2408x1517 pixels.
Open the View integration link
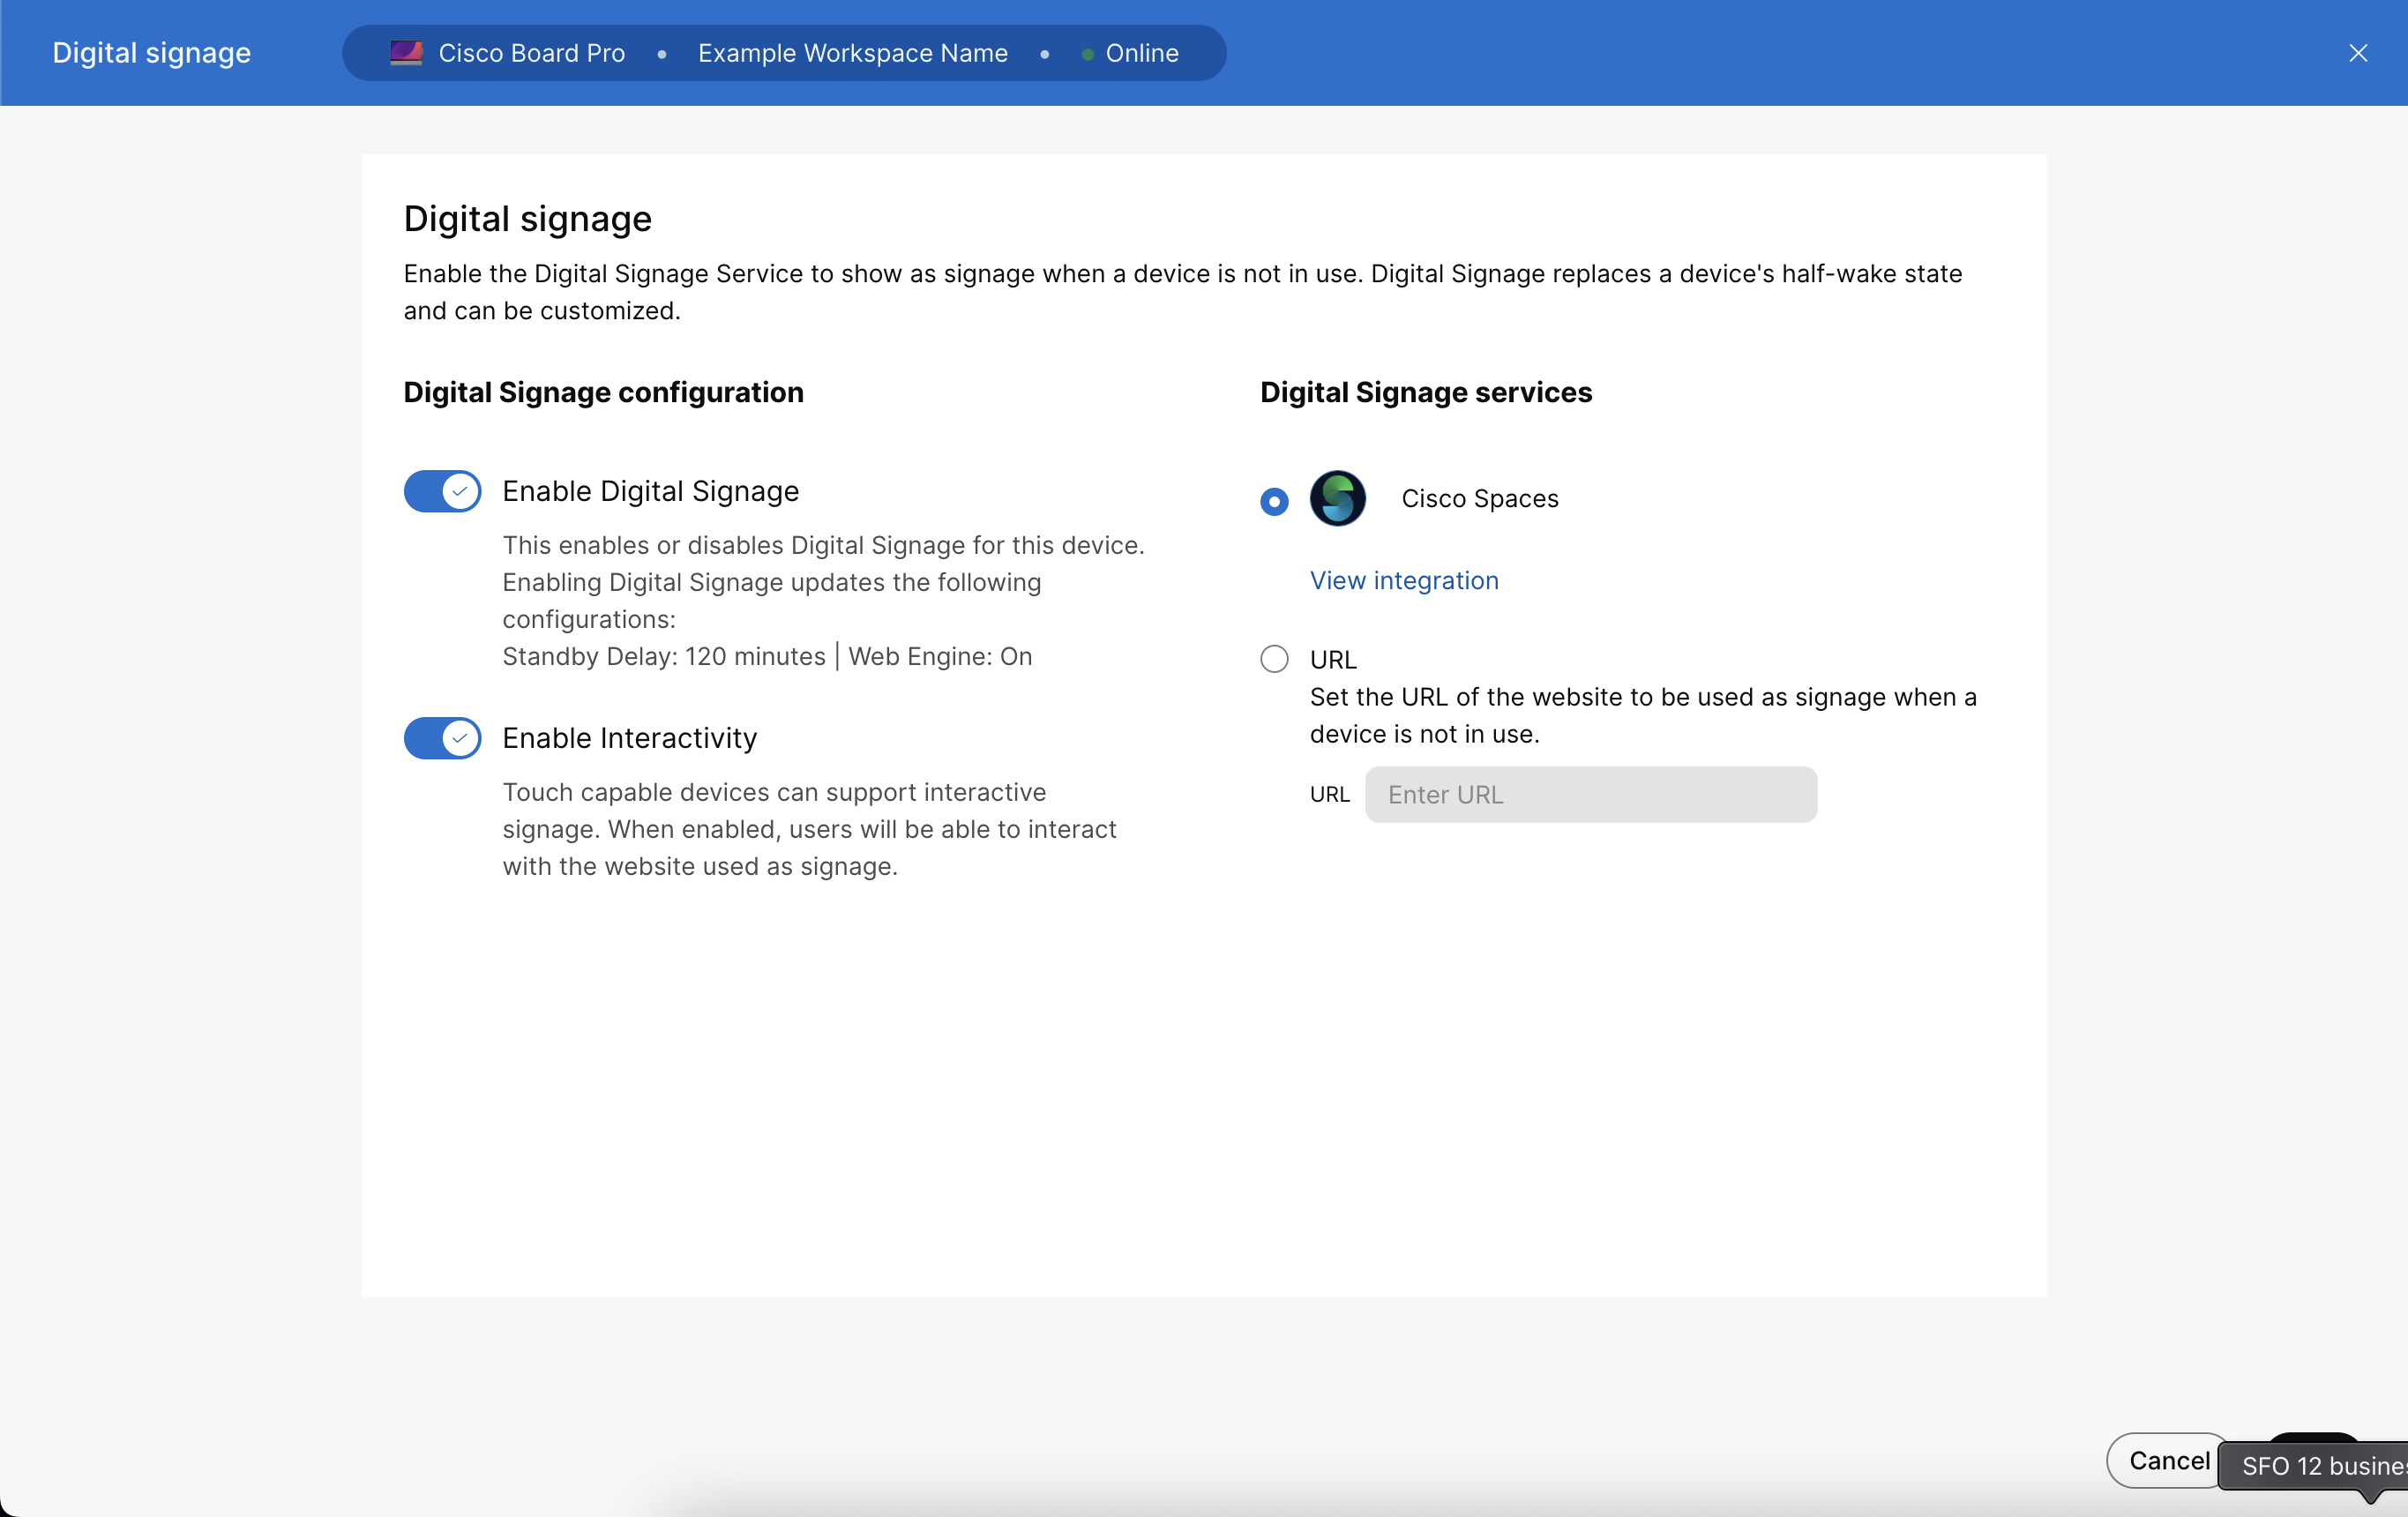coord(1403,580)
